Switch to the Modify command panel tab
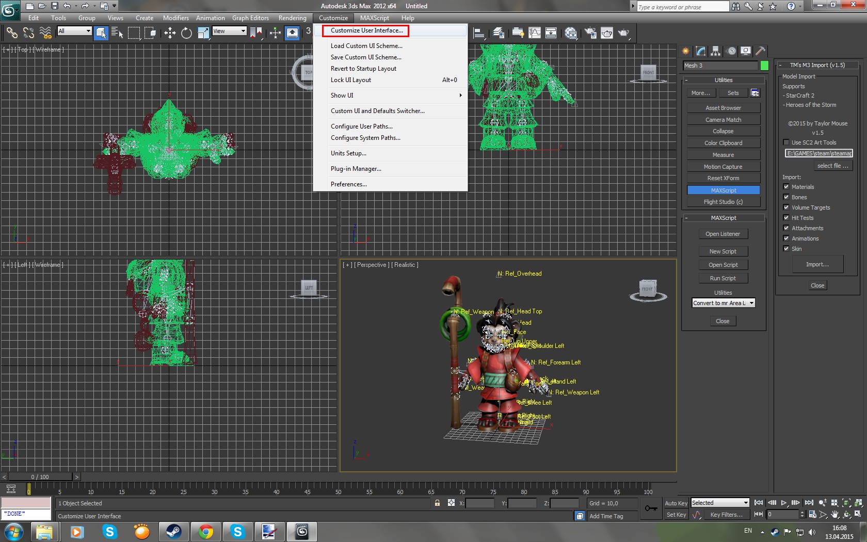The height and width of the screenshot is (542, 867). click(700, 51)
